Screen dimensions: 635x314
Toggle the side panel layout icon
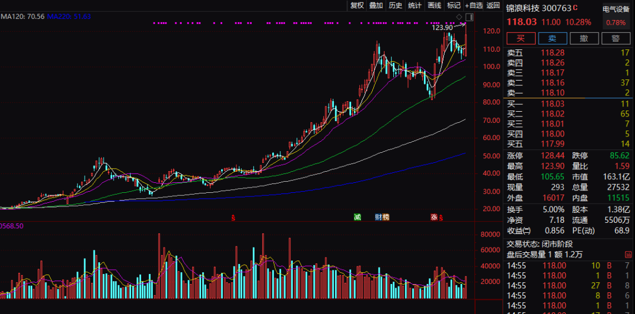coord(469,16)
